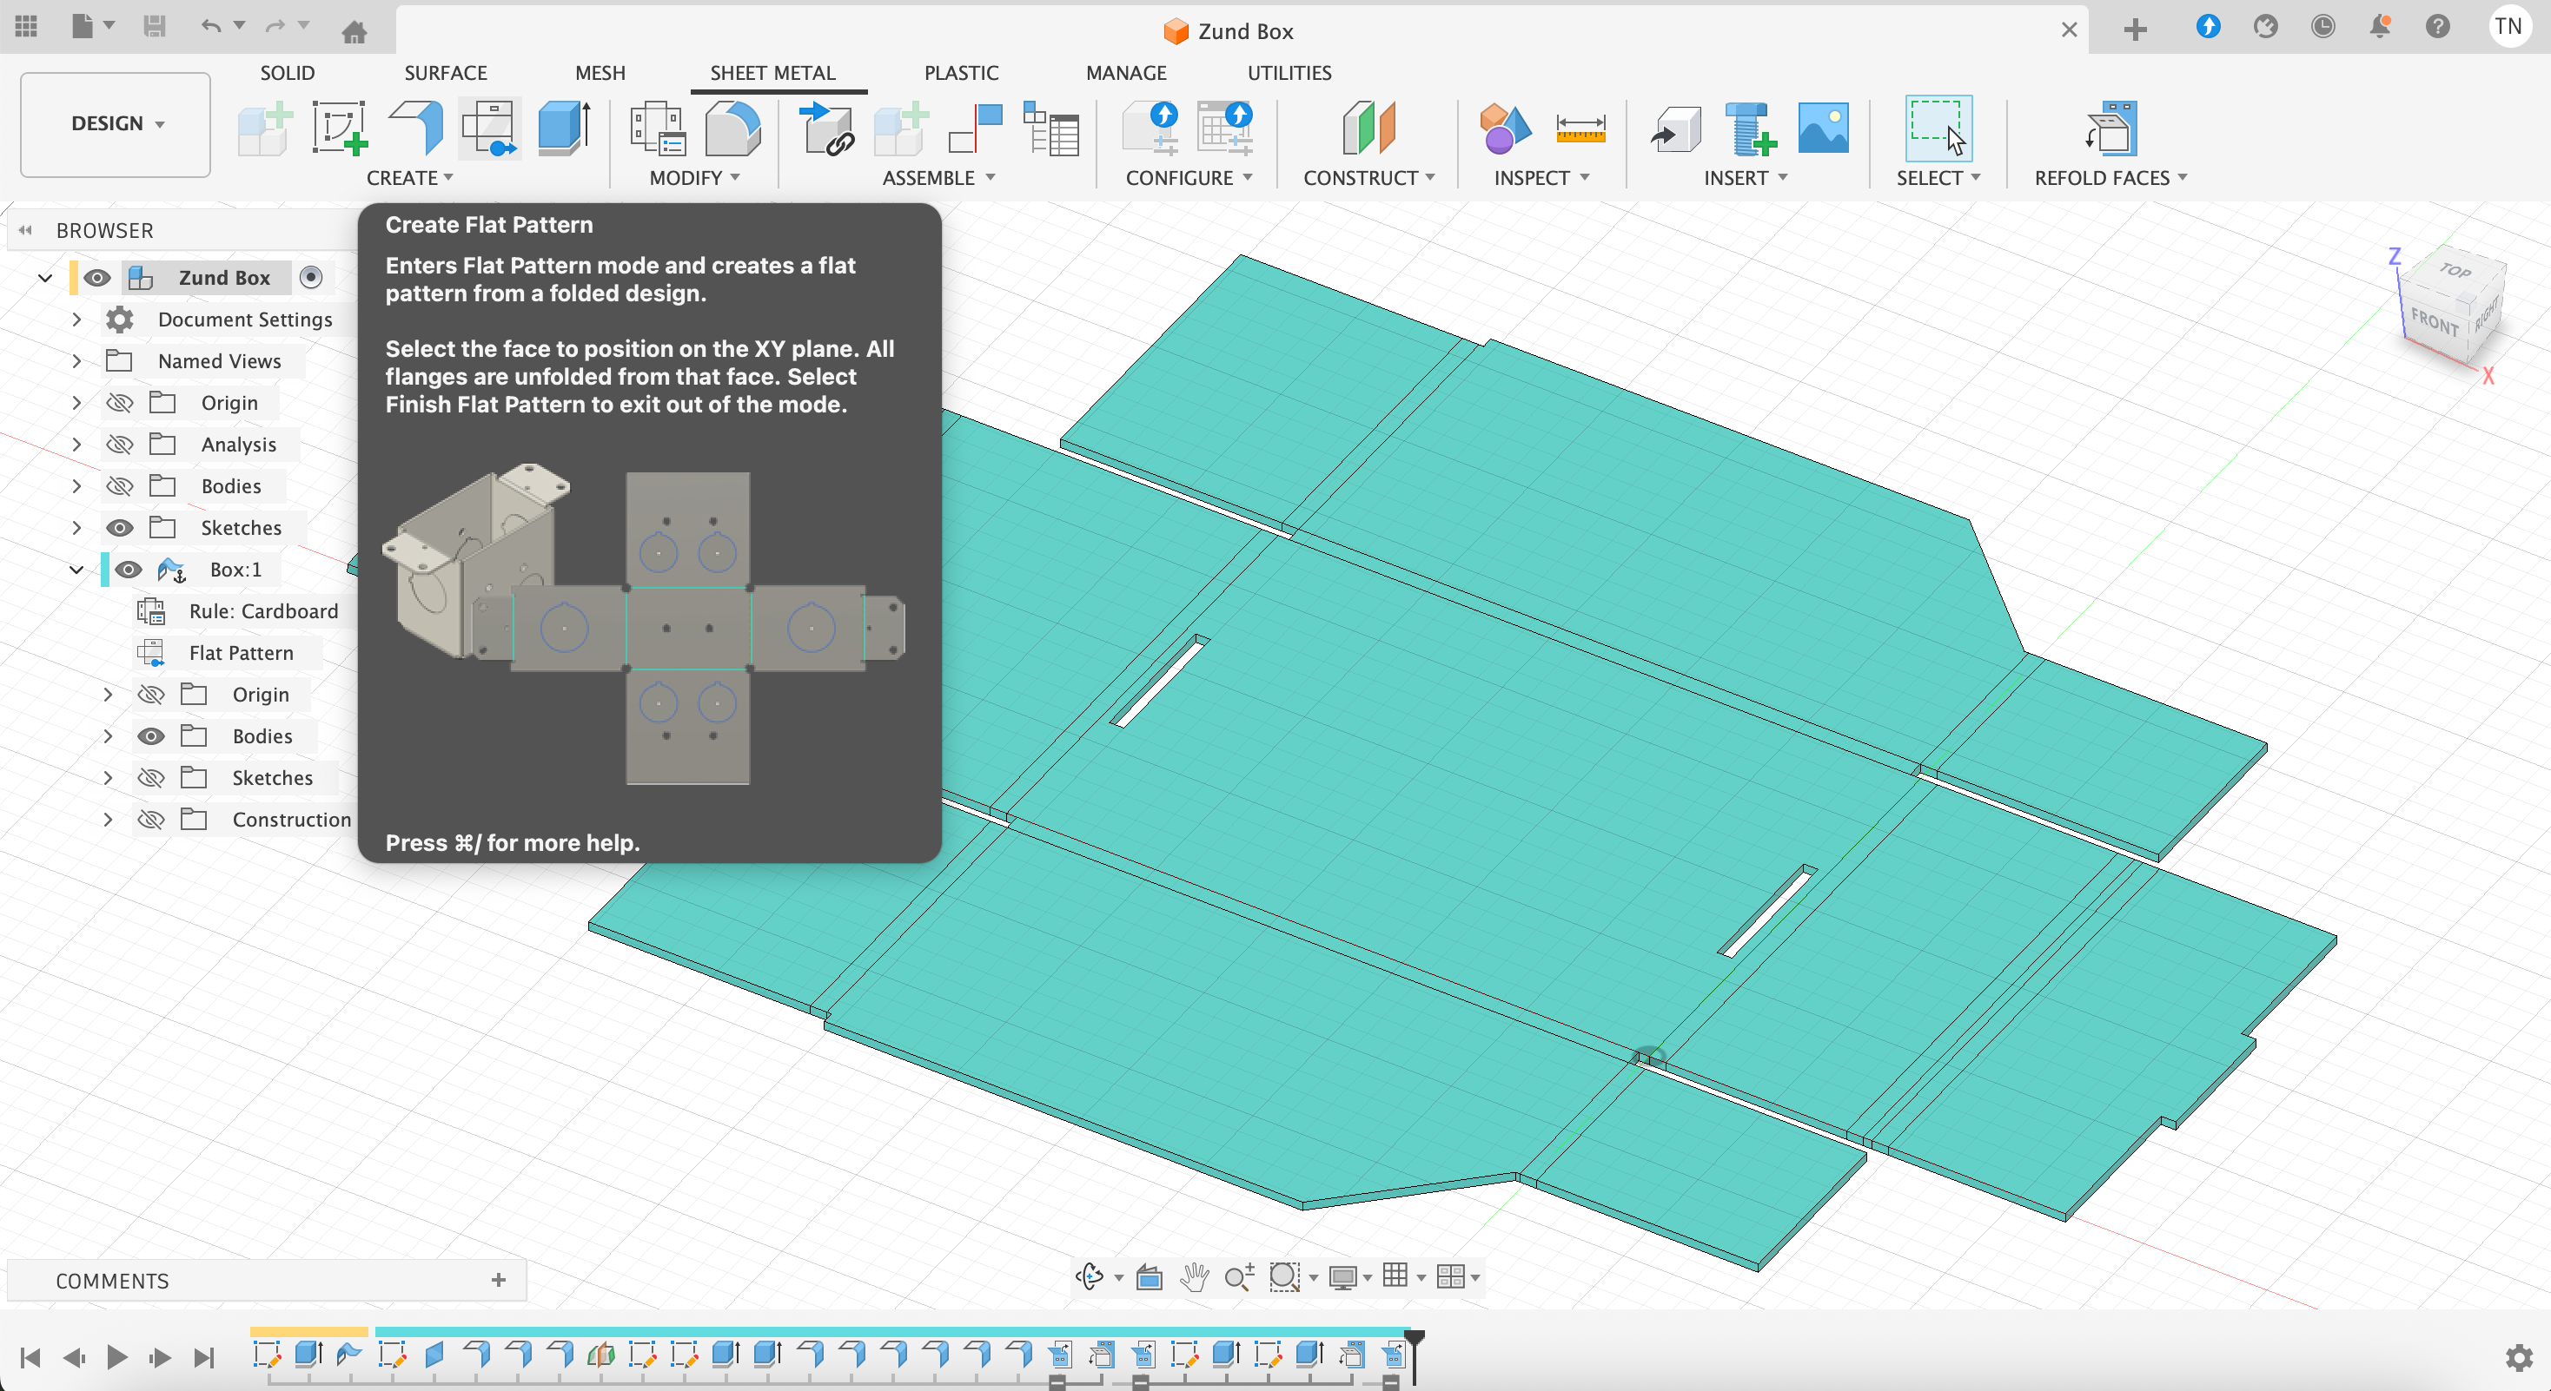Activate the Zund Box component radio button
2551x1391 pixels.
(x=311, y=277)
